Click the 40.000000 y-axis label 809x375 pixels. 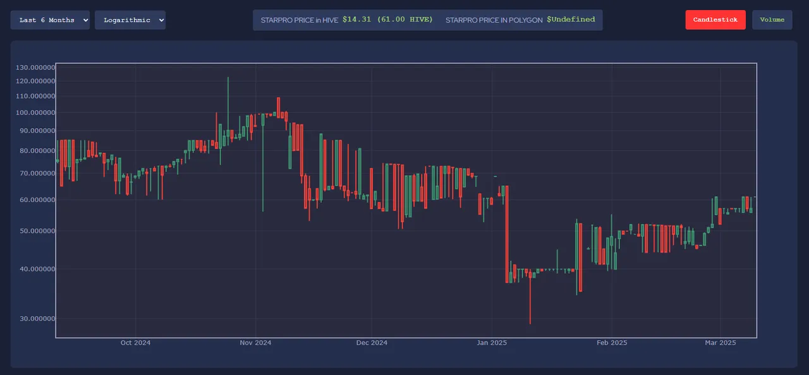pos(37,269)
